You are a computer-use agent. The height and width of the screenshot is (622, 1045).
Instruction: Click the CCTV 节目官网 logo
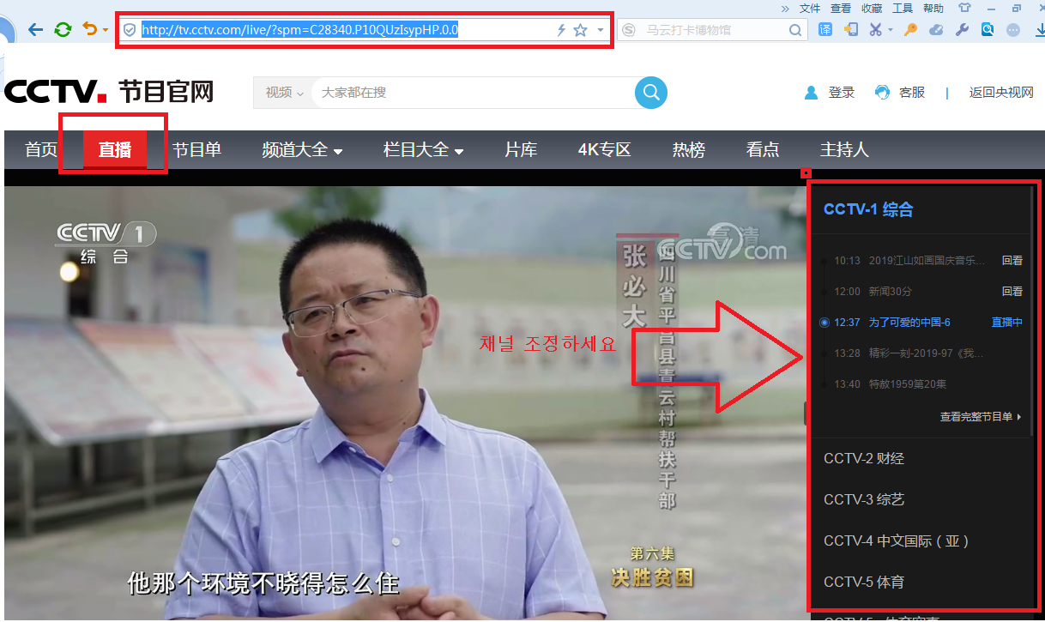click(109, 91)
